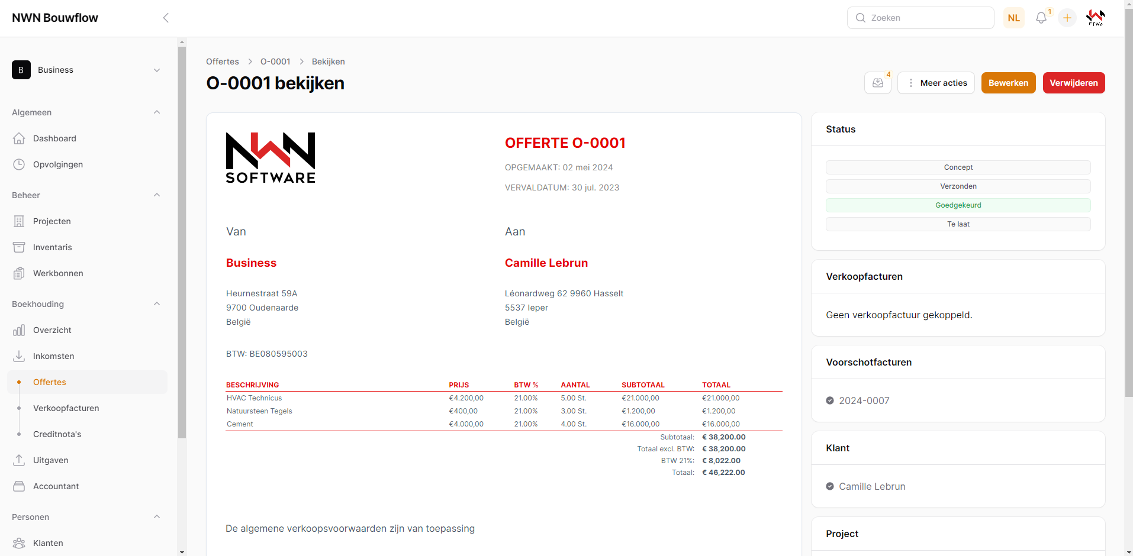Click the user profile avatar logo
The width and height of the screenshot is (1133, 556).
pos(1095,18)
